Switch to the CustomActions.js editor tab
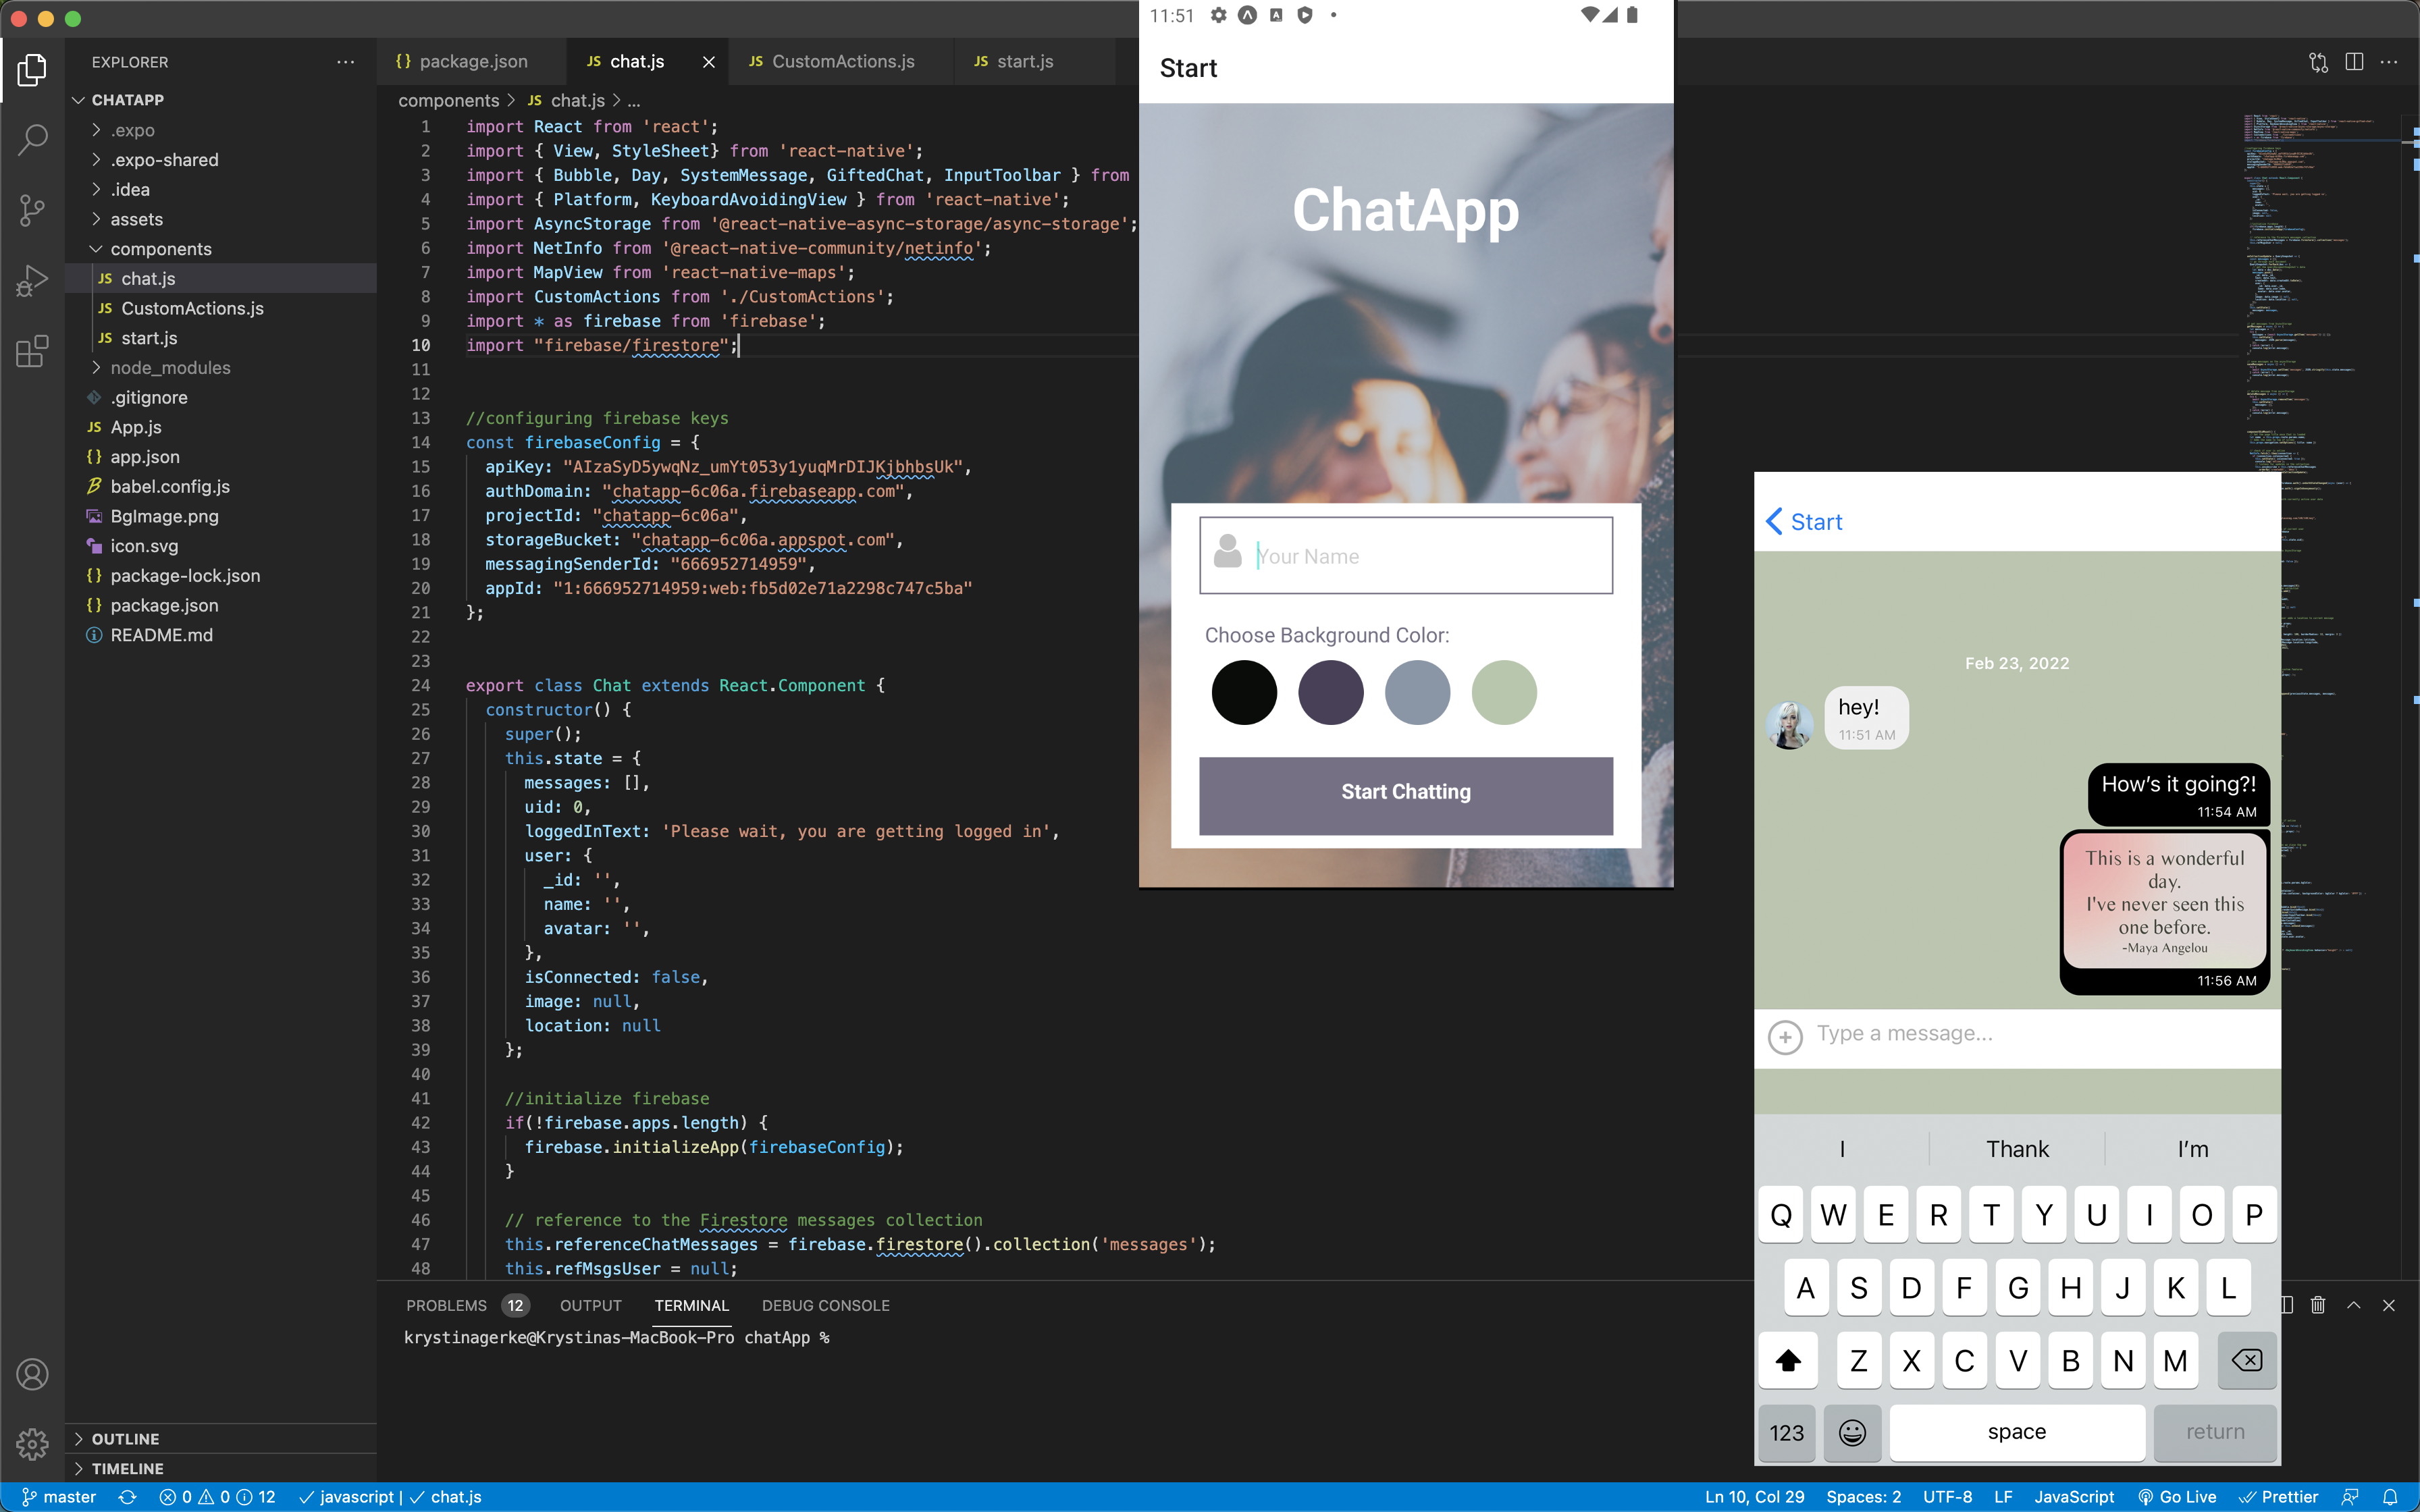The width and height of the screenshot is (2420, 1512). tap(843, 62)
